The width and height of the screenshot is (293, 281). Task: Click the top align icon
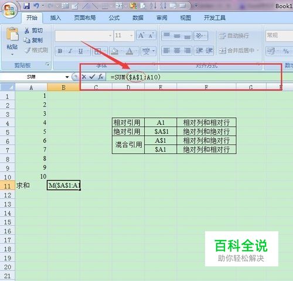(x=166, y=36)
